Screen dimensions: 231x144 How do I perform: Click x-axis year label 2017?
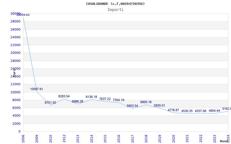pos(133,139)
